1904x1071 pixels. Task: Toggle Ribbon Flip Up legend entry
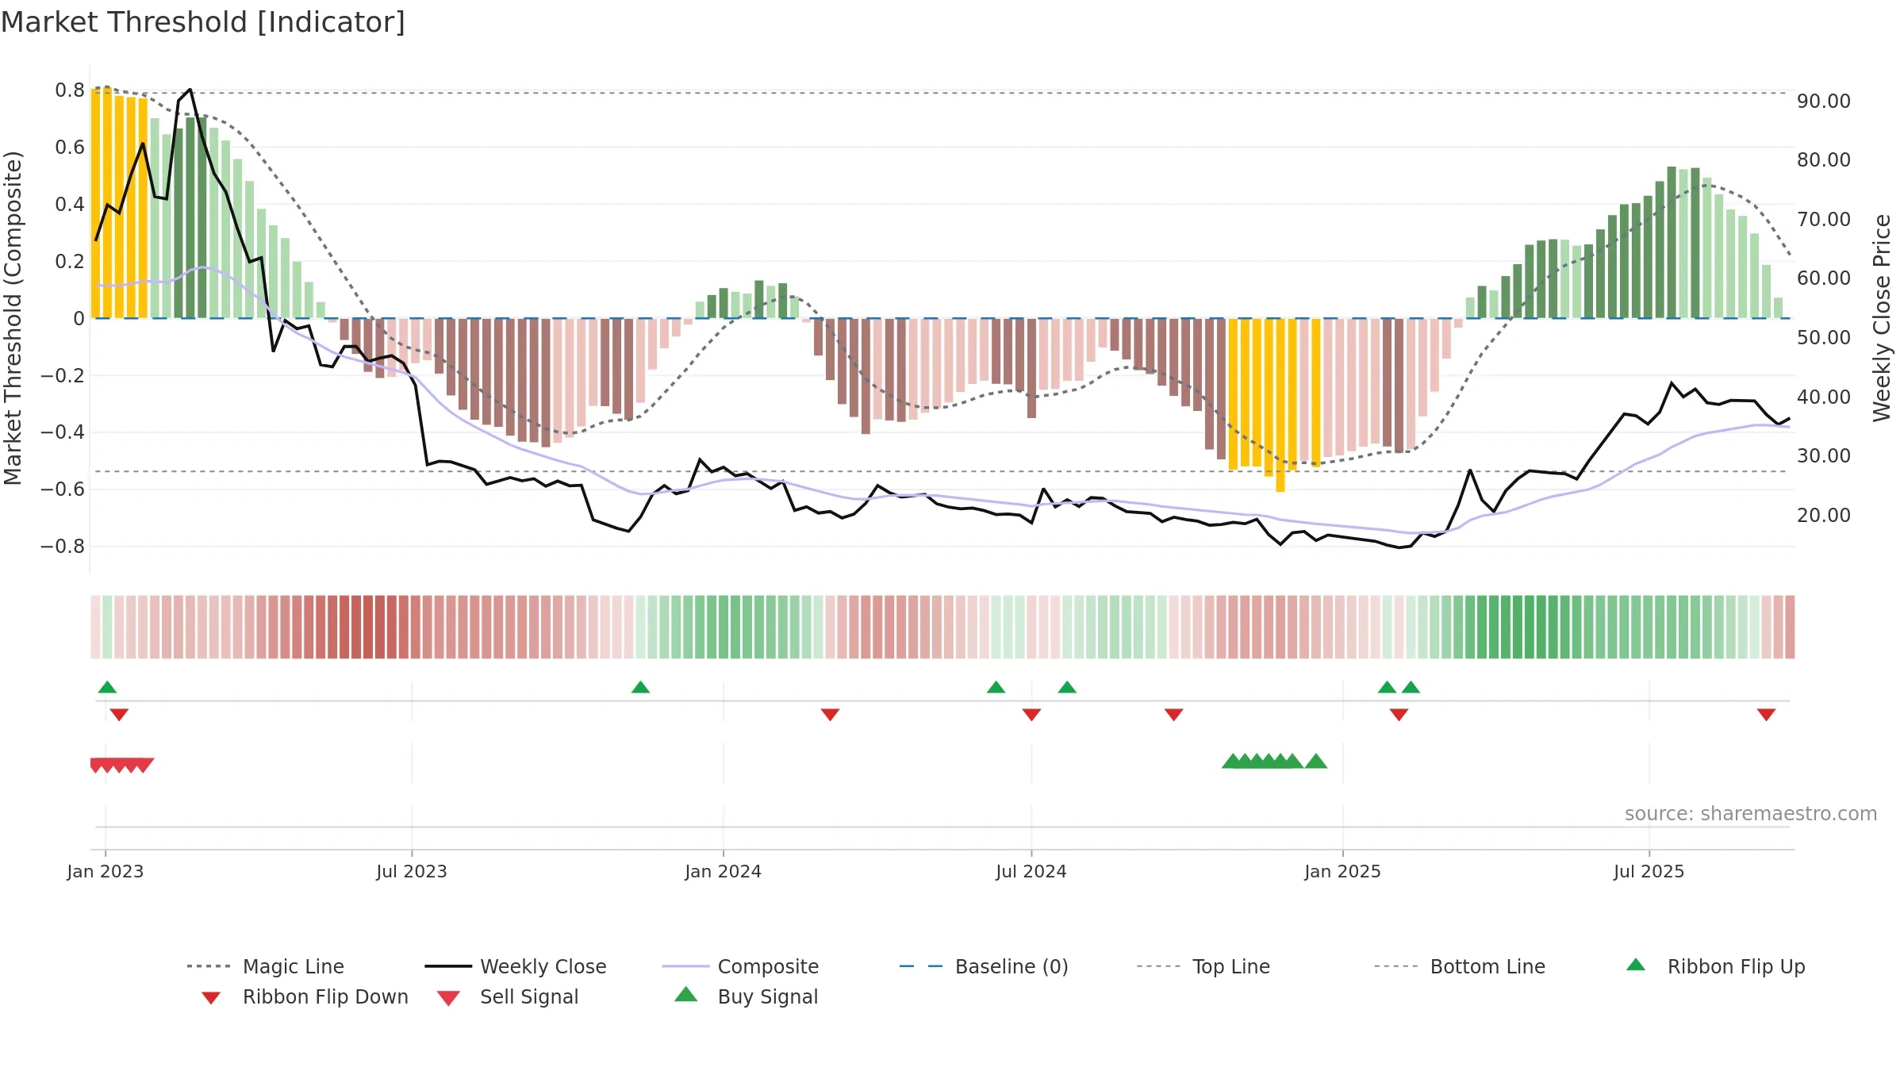(x=1715, y=966)
